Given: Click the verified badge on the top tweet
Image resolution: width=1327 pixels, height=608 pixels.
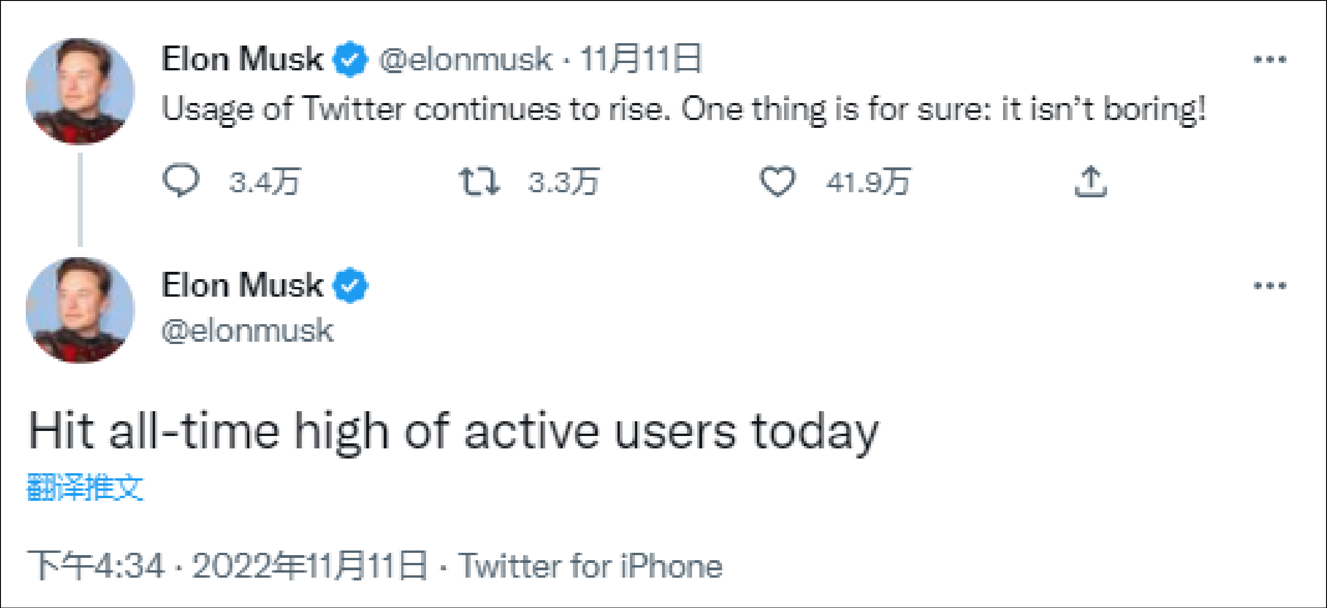Looking at the screenshot, I should (x=350, y=59).
